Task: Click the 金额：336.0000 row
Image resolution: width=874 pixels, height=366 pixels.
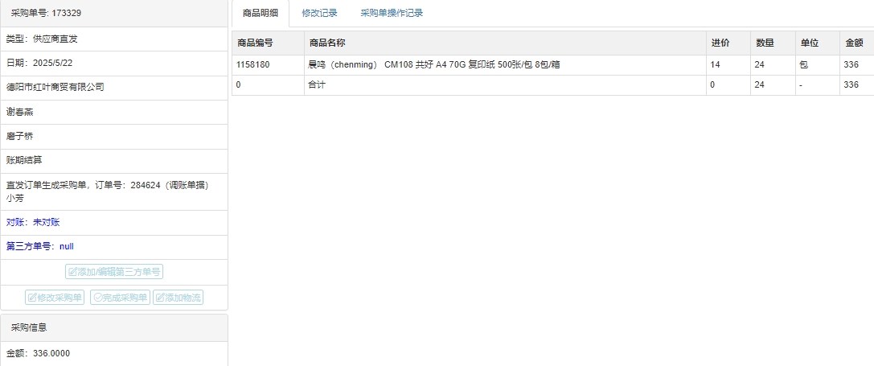Action: tap(114, 353)
